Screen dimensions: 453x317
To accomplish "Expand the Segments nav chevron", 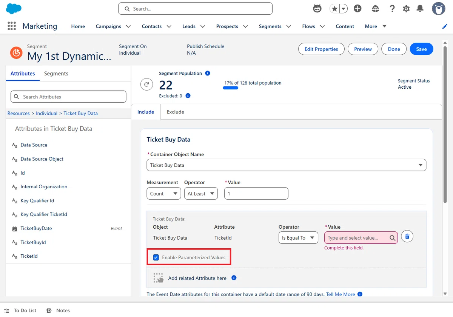I will 289,26.
